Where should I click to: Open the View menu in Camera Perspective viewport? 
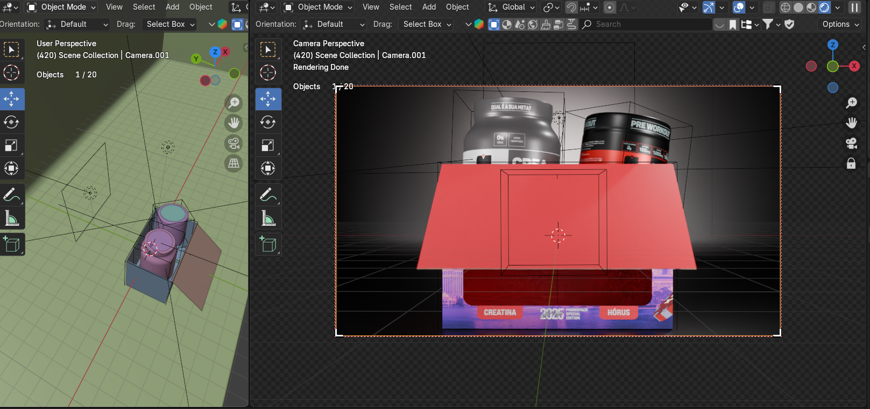pos(371,7)
